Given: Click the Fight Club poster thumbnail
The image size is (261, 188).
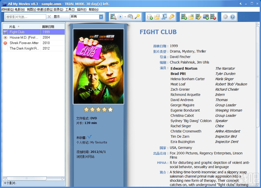Looking at the screenshot, I should click(x=98, y=66).
